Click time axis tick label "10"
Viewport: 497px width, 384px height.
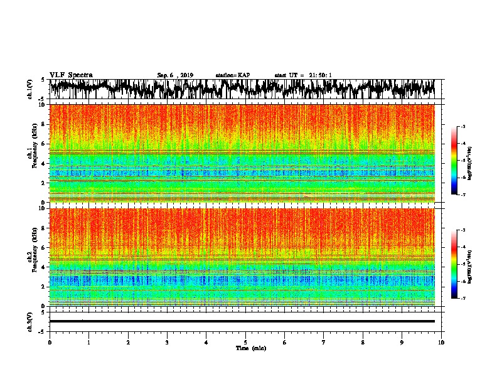pos(441,343)
